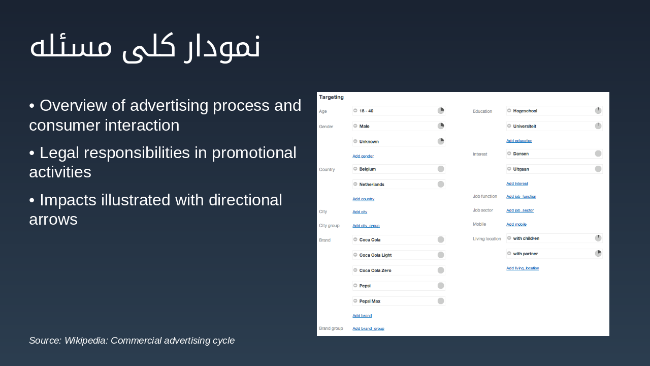Click the Add living_location link
This screenshot has width=650, height=366.
[x=523, y=268]
